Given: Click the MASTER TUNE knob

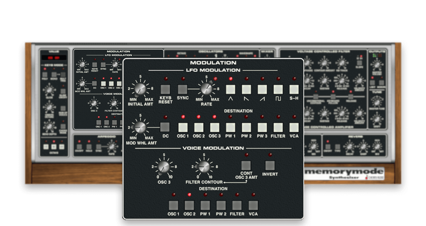Looking at the screenshot, I should (x=377, y=102).
